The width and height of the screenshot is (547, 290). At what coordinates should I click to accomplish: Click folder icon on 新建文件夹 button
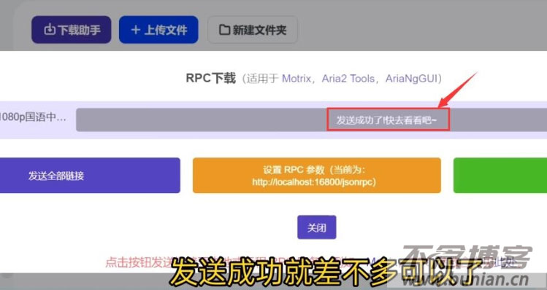tap(224, 30)
